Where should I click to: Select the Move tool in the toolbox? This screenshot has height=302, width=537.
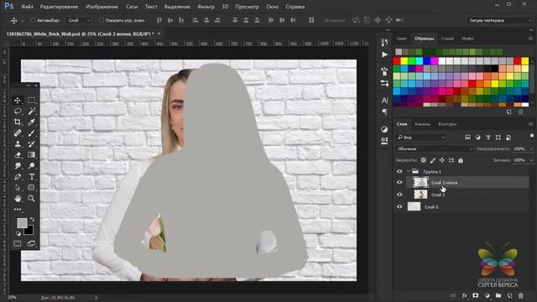click(18, 101)
